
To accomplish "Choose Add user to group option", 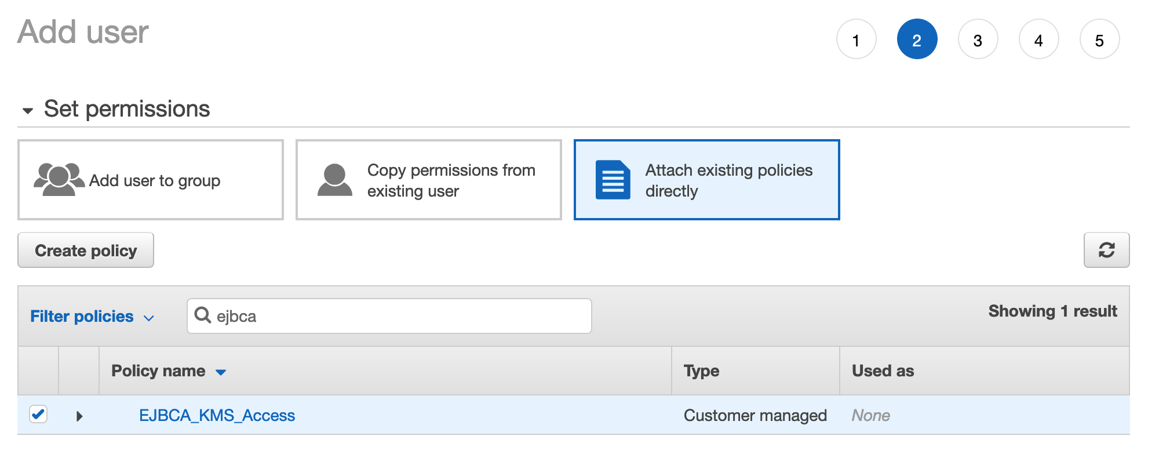I will click(151, 180).
